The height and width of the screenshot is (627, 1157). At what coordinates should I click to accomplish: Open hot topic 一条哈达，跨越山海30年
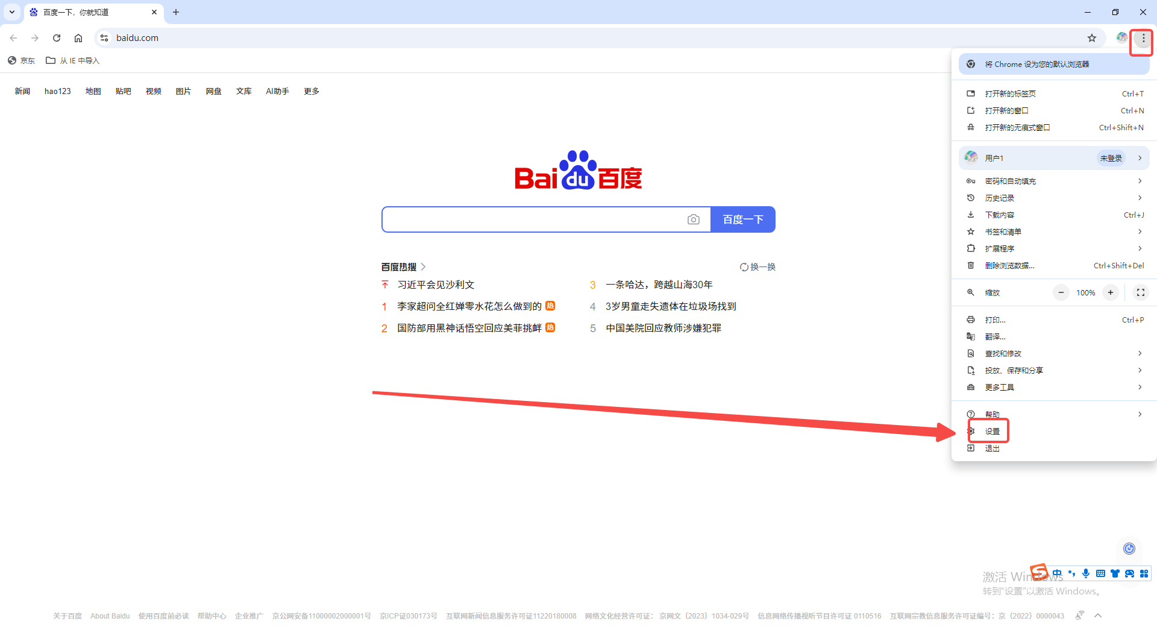tap(659, 285)
